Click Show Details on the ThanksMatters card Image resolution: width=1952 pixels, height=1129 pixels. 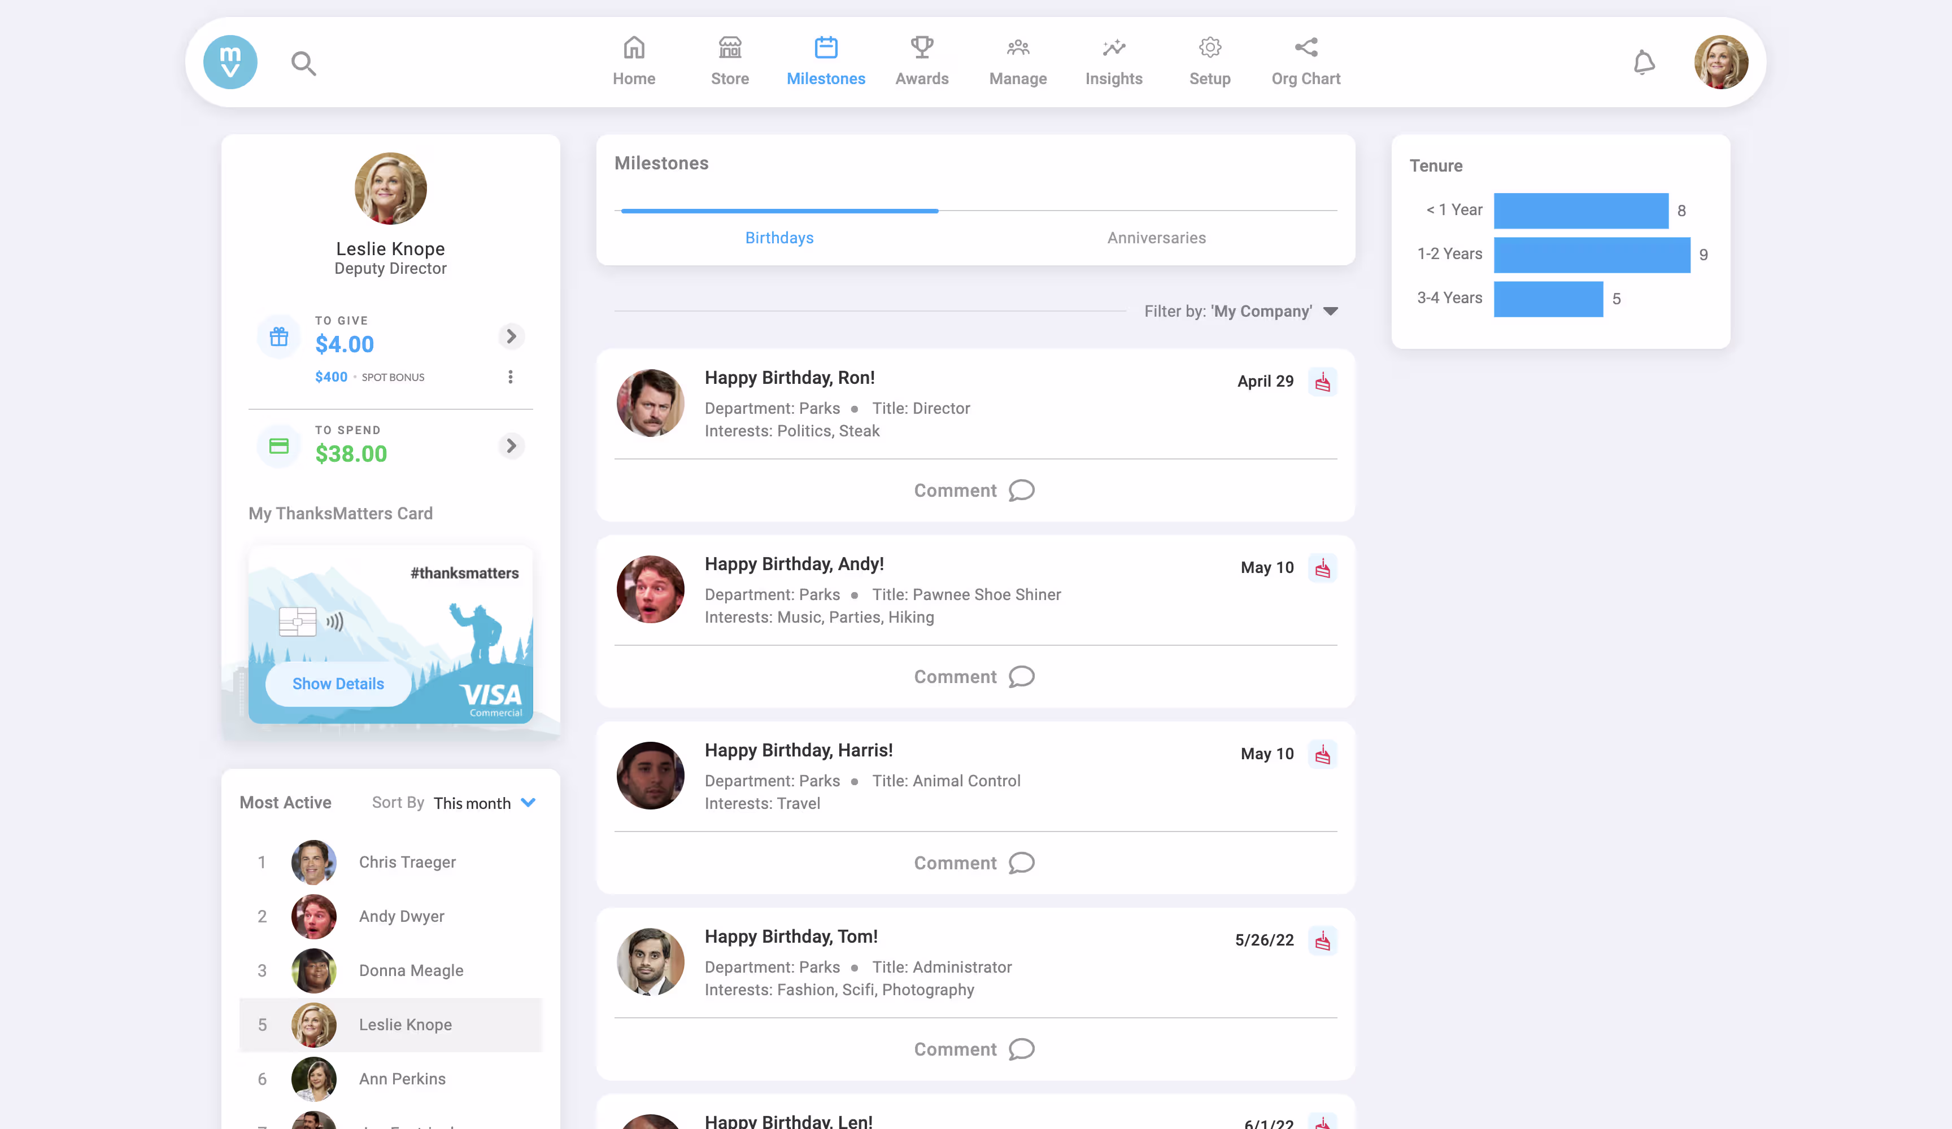tap(338, 684)
